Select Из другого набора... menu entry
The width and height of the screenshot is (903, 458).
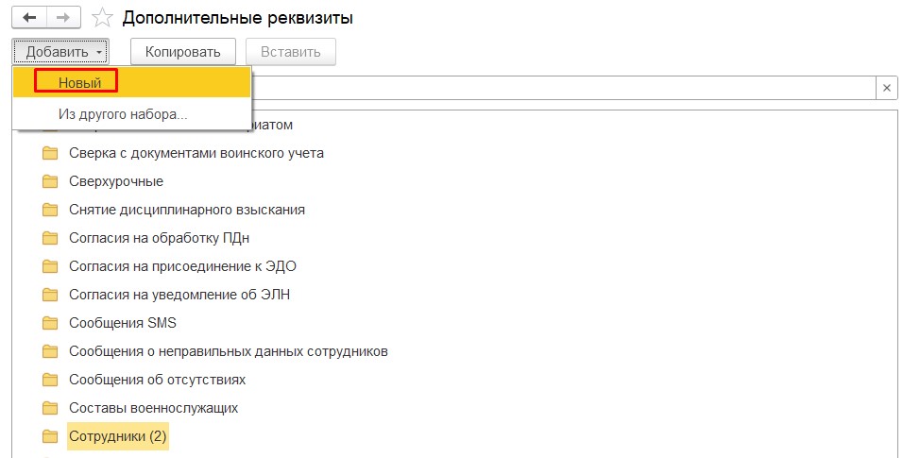pos(123,114)
